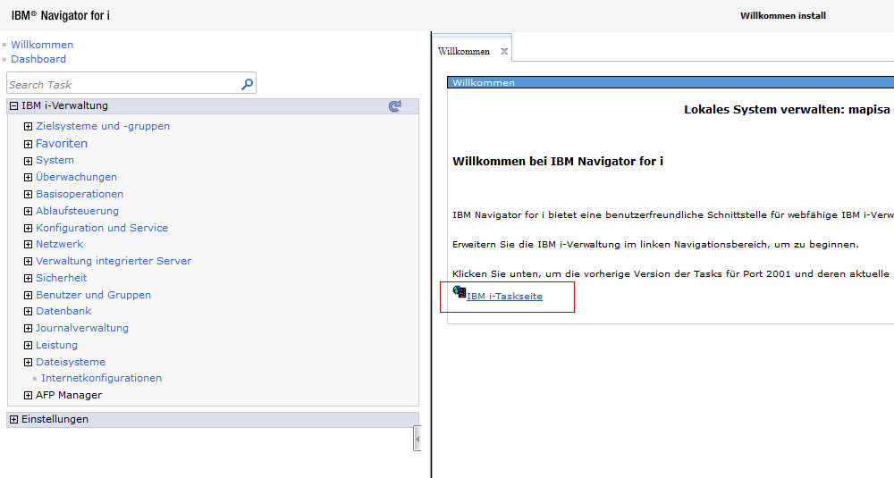Viewport: 894px width, 478px height.
Task: Expand the Netzwerk plus icon
Action: coord(29,245)
